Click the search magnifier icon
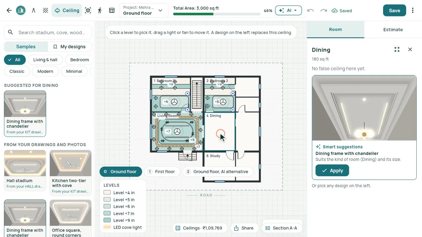Screen dimensions: 422x237 pos(11,32)
